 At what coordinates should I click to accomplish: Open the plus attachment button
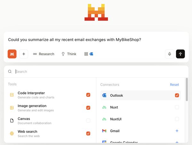coord(24,54)
